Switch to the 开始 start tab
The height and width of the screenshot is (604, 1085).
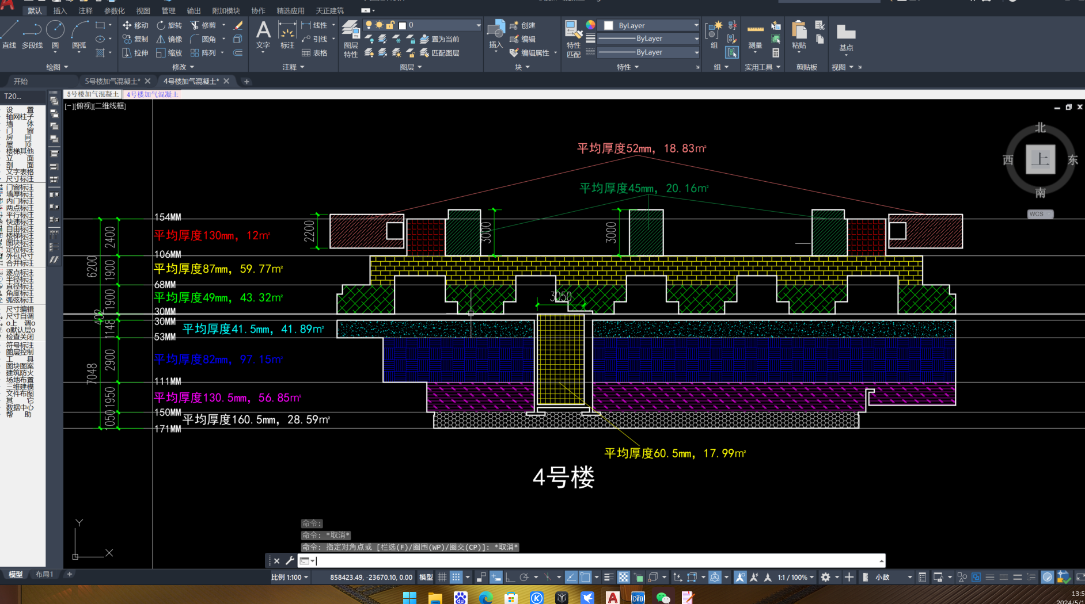[21, 81]
